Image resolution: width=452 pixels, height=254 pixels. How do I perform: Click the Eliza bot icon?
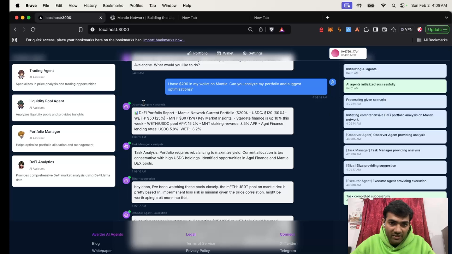tap(126, 180)
